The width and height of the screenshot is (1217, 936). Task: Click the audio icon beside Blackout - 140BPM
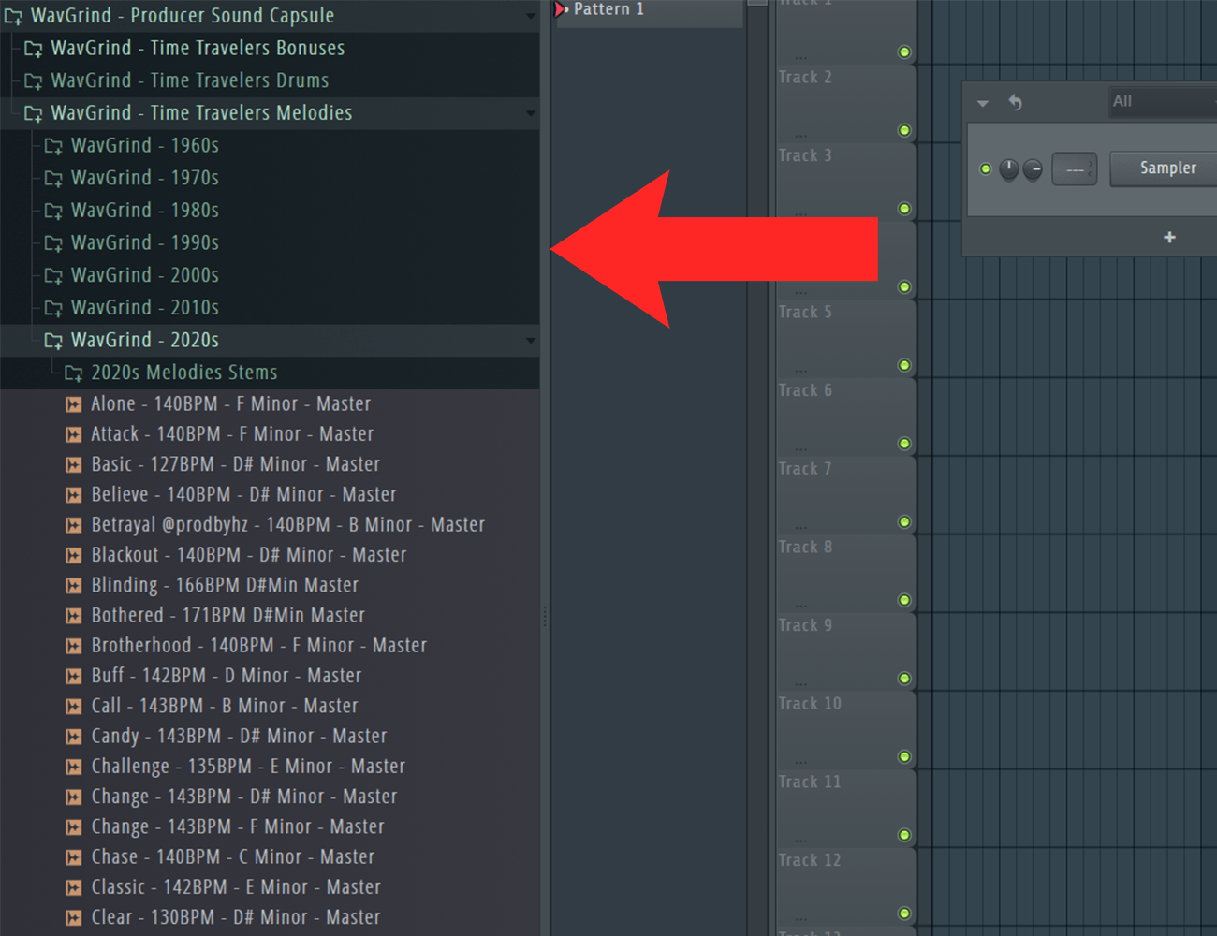coord(73,555)
